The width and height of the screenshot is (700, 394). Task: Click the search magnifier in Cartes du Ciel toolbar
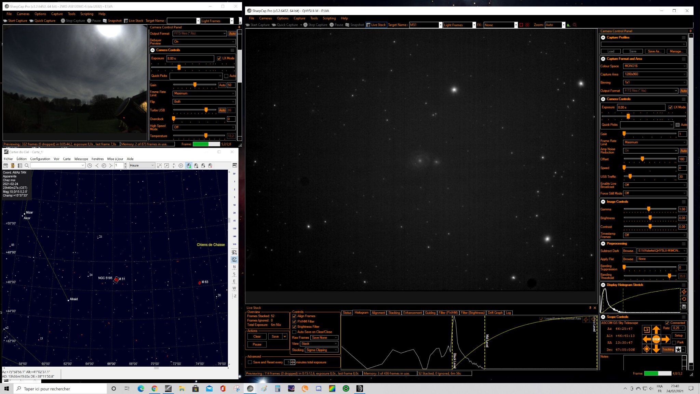tap(27, 166)
